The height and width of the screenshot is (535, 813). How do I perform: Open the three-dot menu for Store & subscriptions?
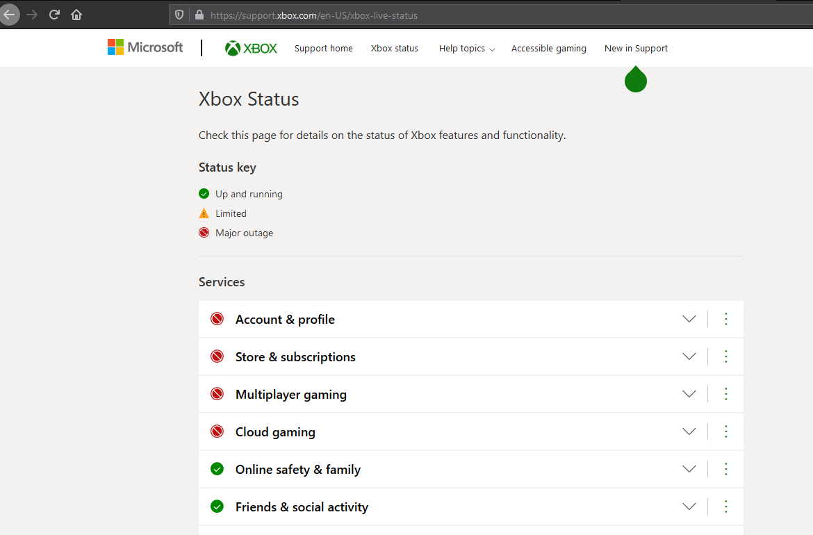point(726,356)
